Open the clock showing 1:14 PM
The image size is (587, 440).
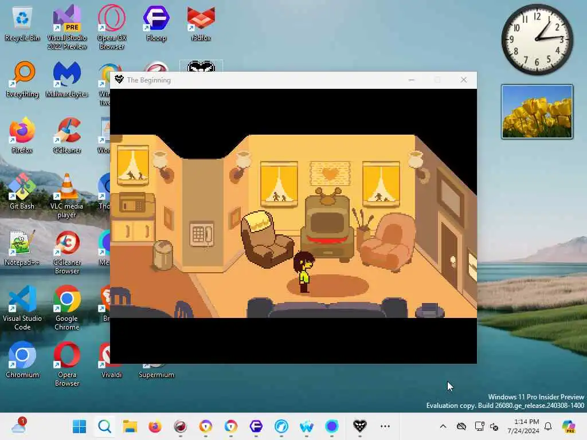523,426
